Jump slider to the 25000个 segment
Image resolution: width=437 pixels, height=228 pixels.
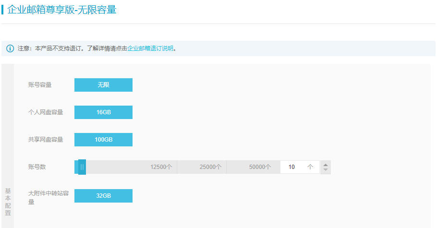point(210,167)
